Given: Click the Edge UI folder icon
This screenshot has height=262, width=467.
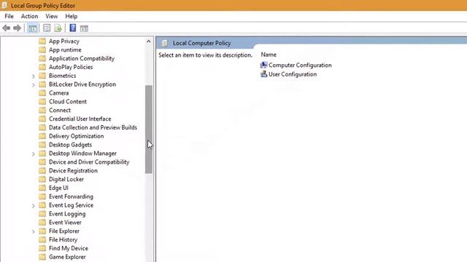Looking at the screenshot, I should [x=42, y=188].
